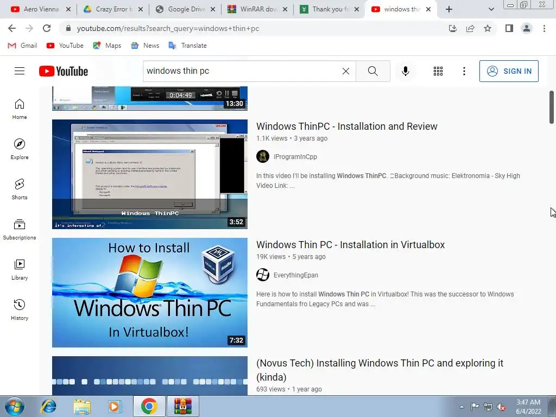The image size is (556, 417).
Task: Open Windows Thin PC - Installation in Virtualbox title
Action: [350, 245]
